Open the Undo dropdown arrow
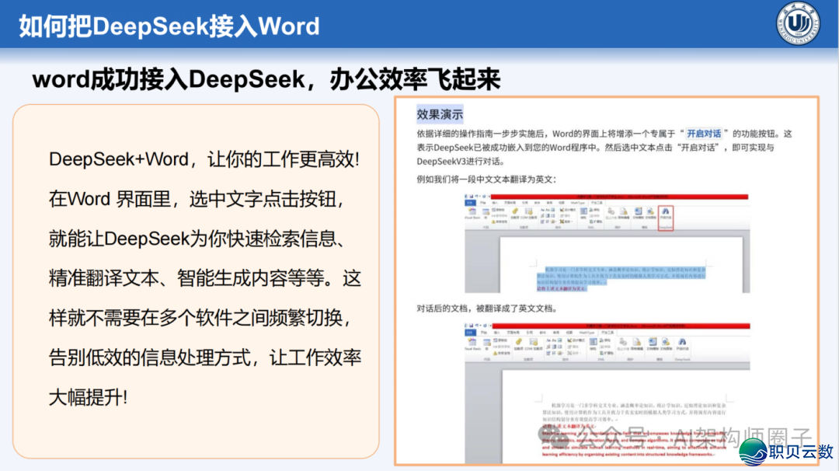Image resolution: width=839 pixels, height=471 pixels. click(x=479, y=196)
